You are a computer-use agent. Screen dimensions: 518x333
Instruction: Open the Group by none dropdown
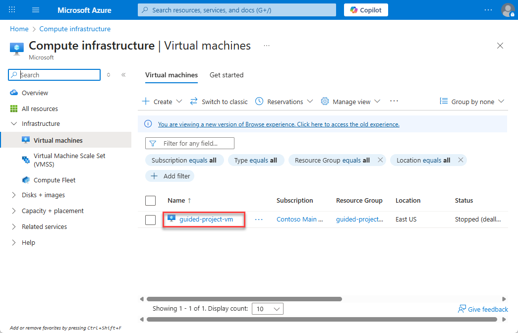pos(472,102)
